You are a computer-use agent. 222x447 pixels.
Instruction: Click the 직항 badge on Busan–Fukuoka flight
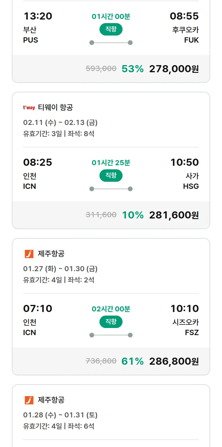point(111,29)
